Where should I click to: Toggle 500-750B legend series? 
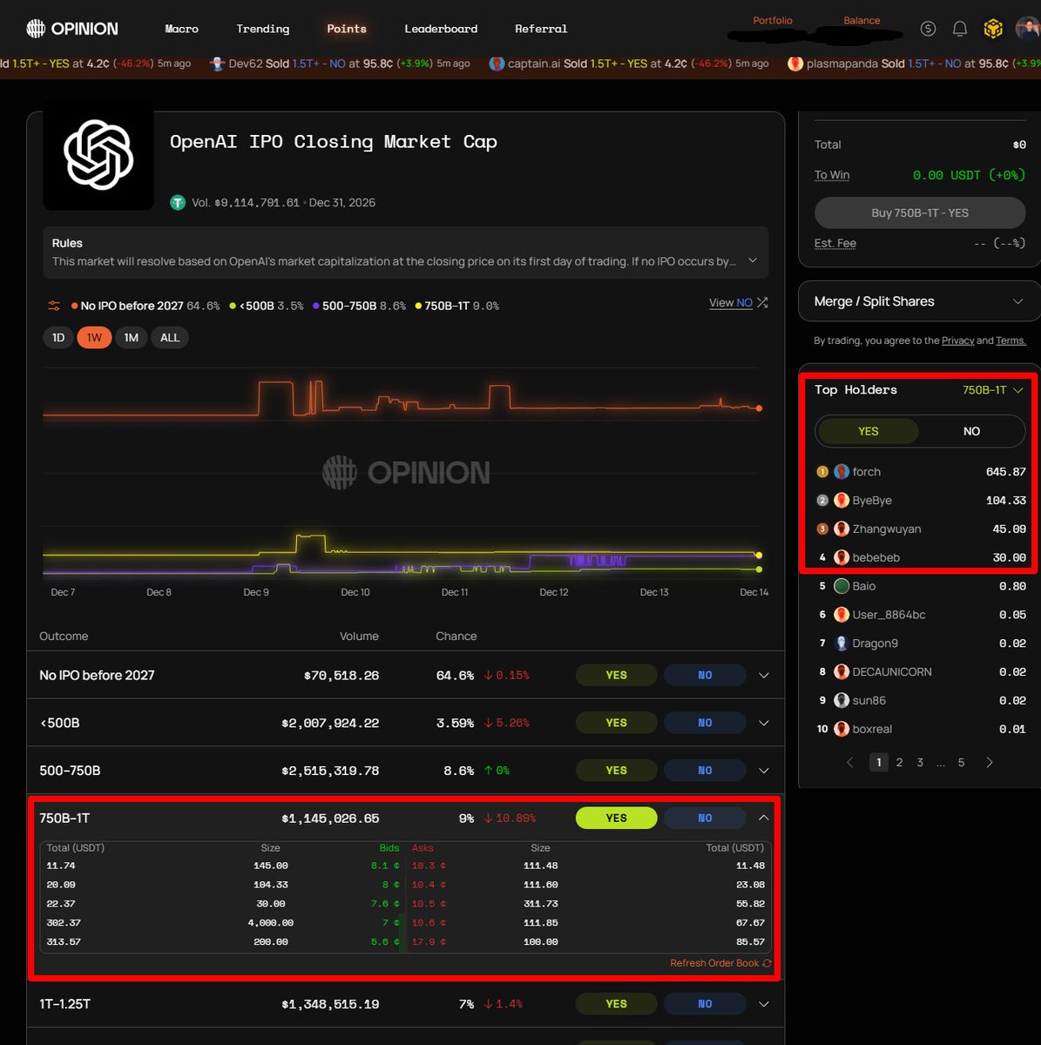tap(359, 306)
